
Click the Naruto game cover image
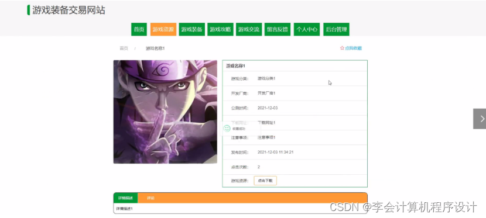(165, 112)
